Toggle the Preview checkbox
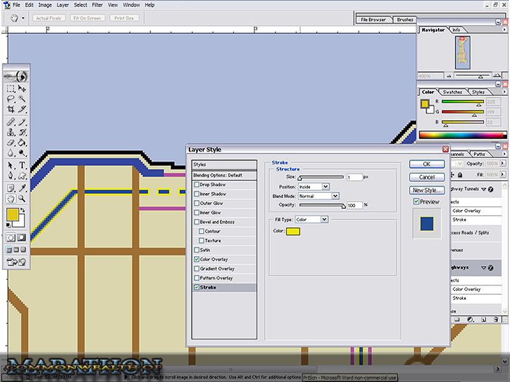510x382 pixels. 416,202
